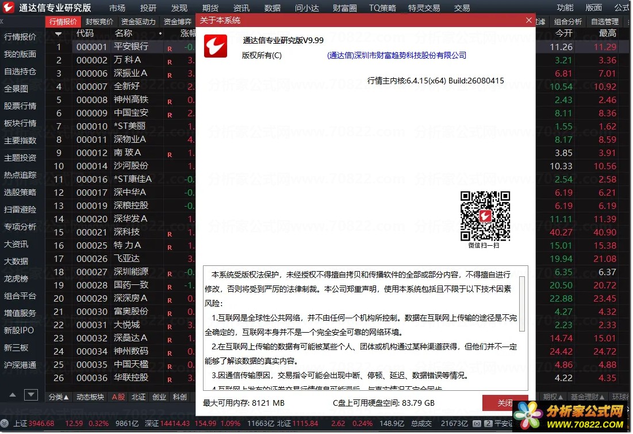Open the 投研 top menu
This screenshot has height=434, width=633.
pyautogui.click(x=148, y=7)
